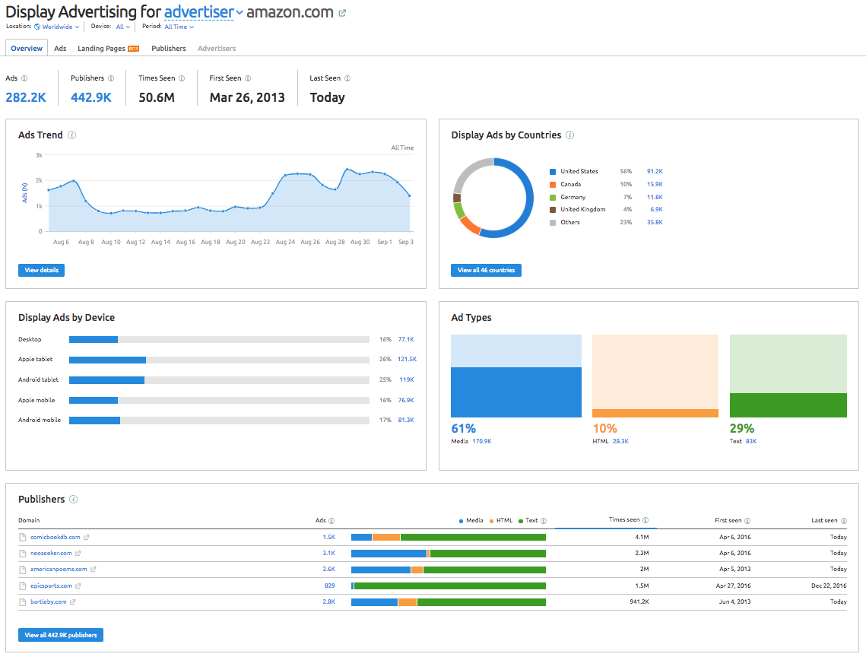Image resolution: width=866 pixels, height=657 pixels.
Task: Click orange Canada legend swatch
Action: coord(553,185)
